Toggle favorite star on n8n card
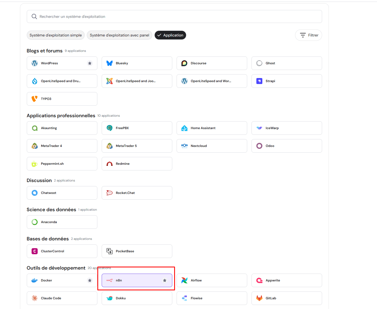Screen dimensions: 377x309 click(x=165, y=280)
